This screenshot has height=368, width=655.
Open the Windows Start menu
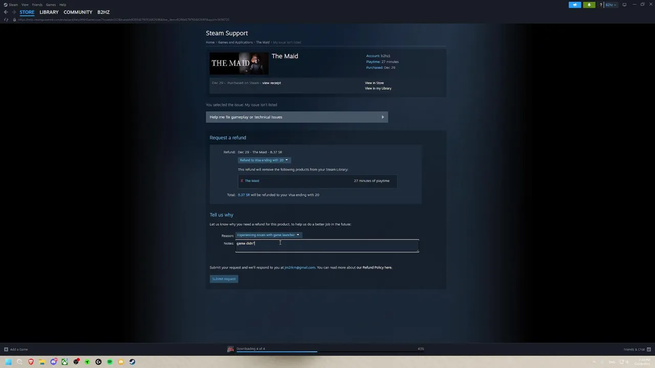tap(8, 362)
